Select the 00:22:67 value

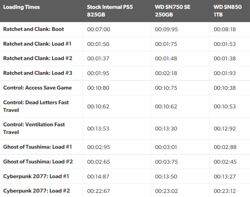[99, 191]
